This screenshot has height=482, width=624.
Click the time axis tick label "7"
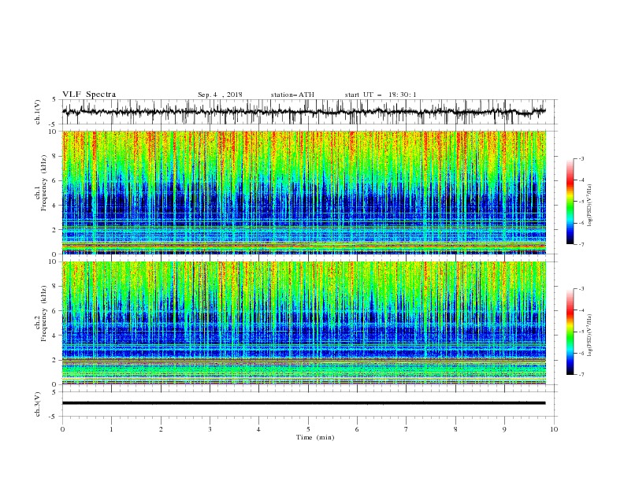pos(407,429)
